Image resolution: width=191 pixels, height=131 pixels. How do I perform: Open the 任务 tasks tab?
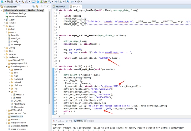[x=69, y=121]
